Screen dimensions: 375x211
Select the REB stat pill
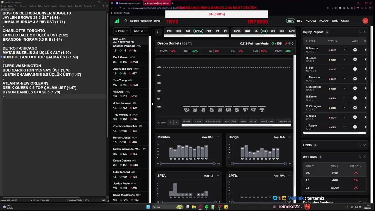click(x=178, y=31)
